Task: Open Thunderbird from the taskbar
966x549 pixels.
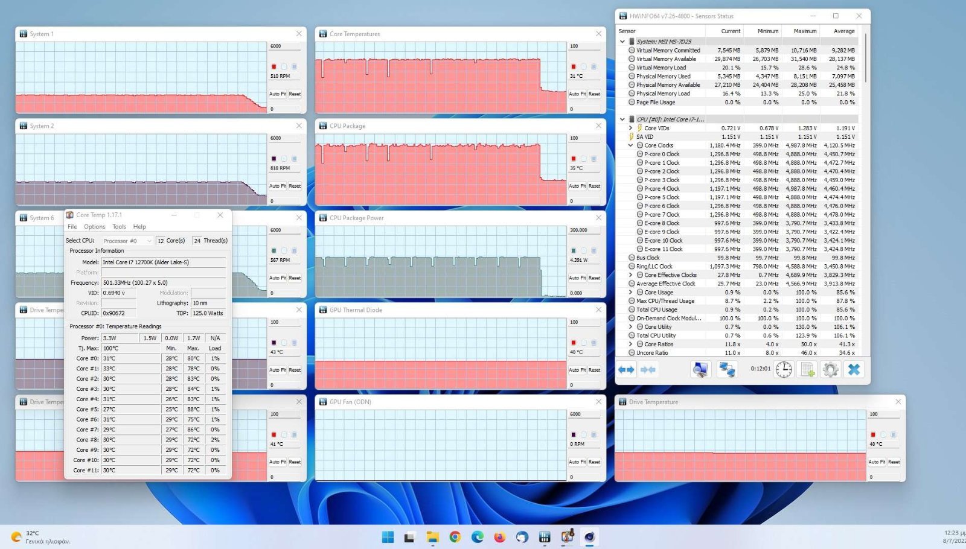Action: click(522, 537)
